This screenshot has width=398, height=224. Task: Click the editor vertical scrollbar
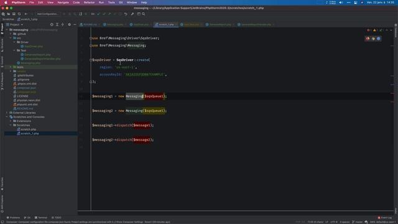click(x=392, y=119)
